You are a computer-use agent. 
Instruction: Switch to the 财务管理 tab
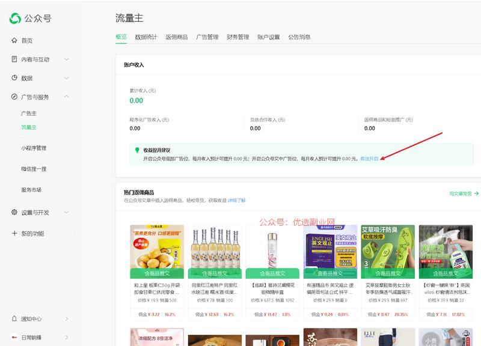pos(237,37)
